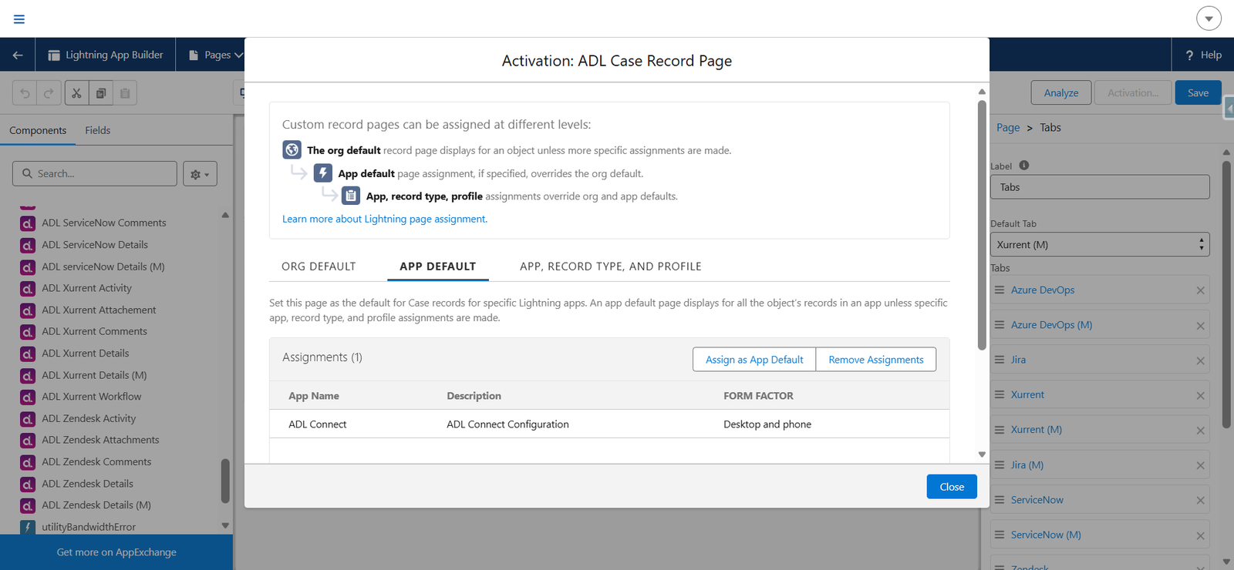Click Get more on AppExchange
Viewport: 1234px width, 570px height.
pyautogui.click(x=116, y=552)
